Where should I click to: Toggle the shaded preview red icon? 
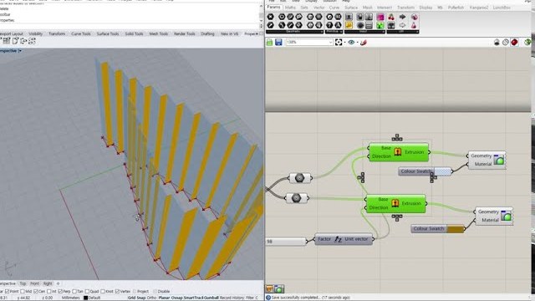pyautogui.click(x=514, y=43)
